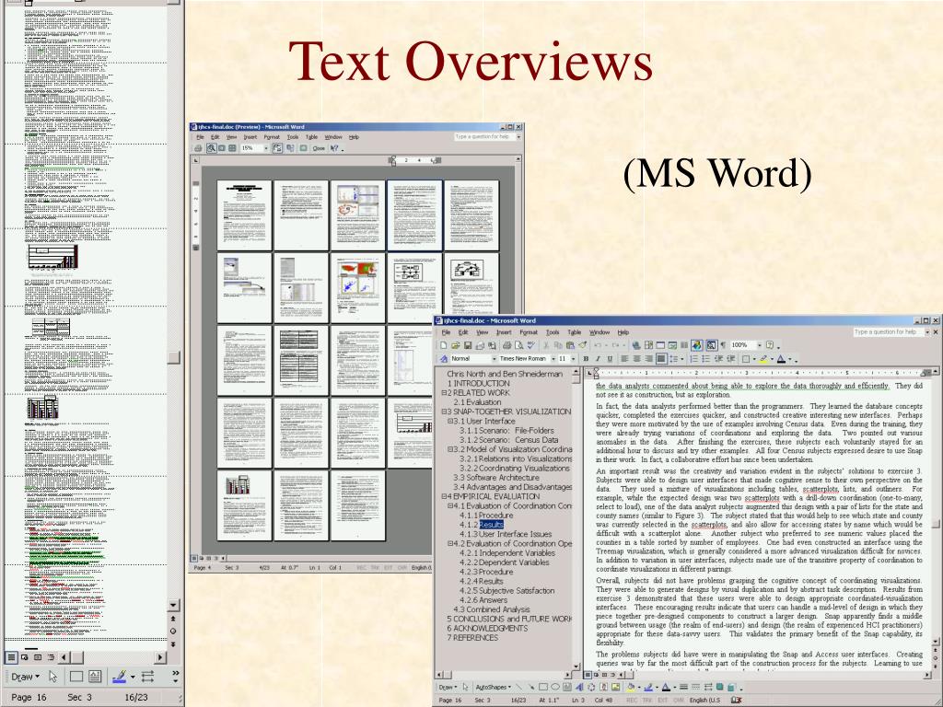
Task: Toggle the Document Map toolbar button
Action: [x=712, y=346]
